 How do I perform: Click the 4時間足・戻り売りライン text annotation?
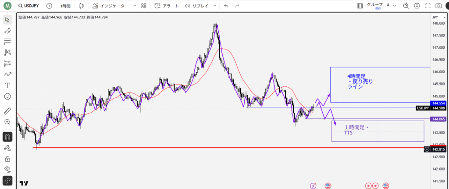[x=360, y=82]
